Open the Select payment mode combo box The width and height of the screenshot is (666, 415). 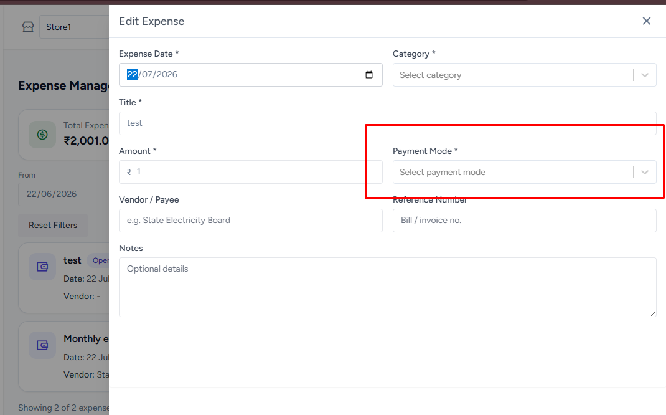(x=525, y=172)
